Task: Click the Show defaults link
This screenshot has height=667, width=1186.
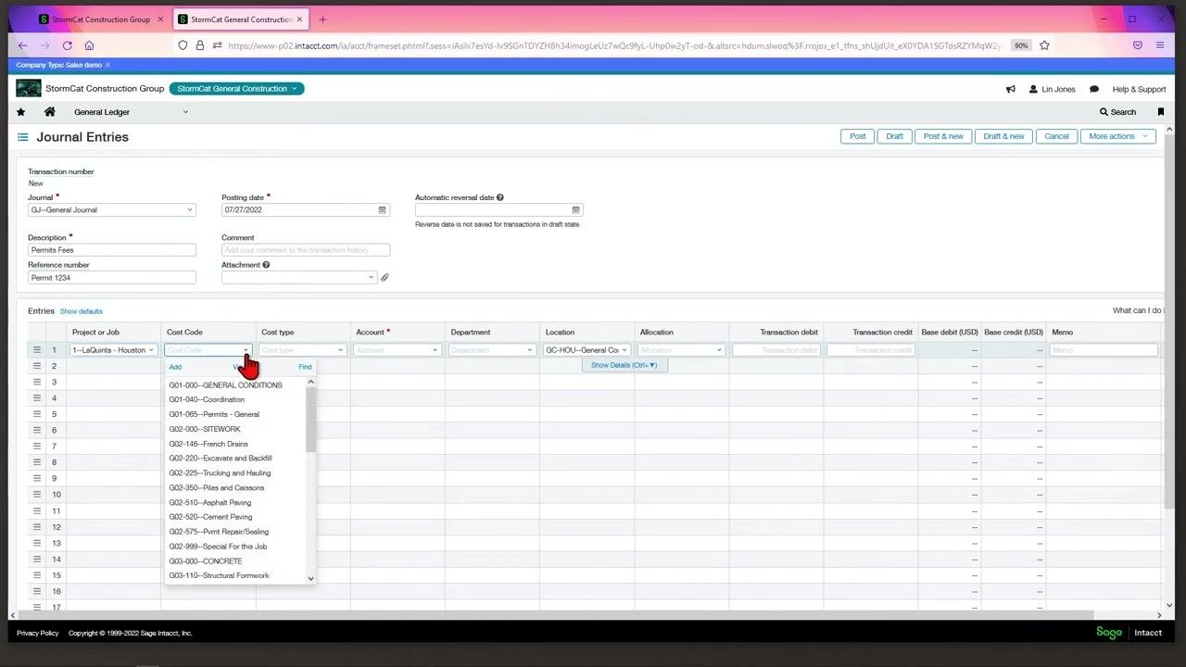Action: coord(82,311)
